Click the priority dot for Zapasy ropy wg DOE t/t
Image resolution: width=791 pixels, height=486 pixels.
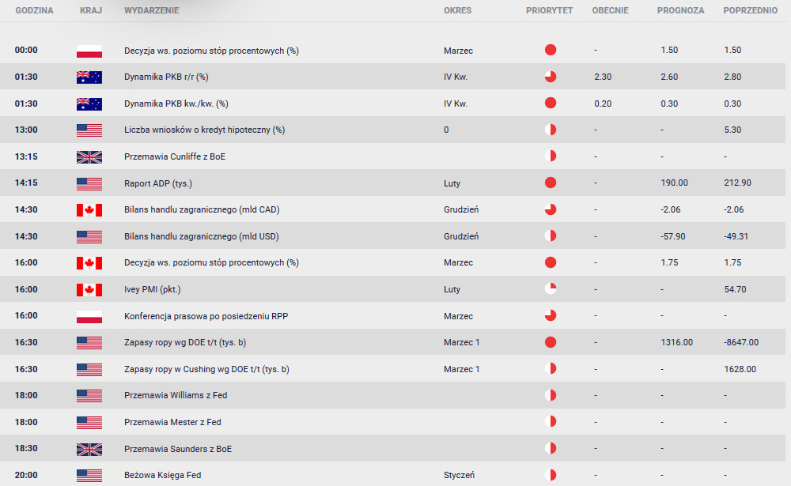pos(551,342)
